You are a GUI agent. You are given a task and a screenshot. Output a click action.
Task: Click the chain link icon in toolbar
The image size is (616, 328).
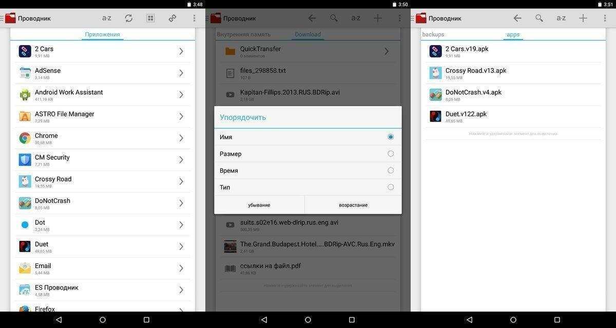[172, 18]
